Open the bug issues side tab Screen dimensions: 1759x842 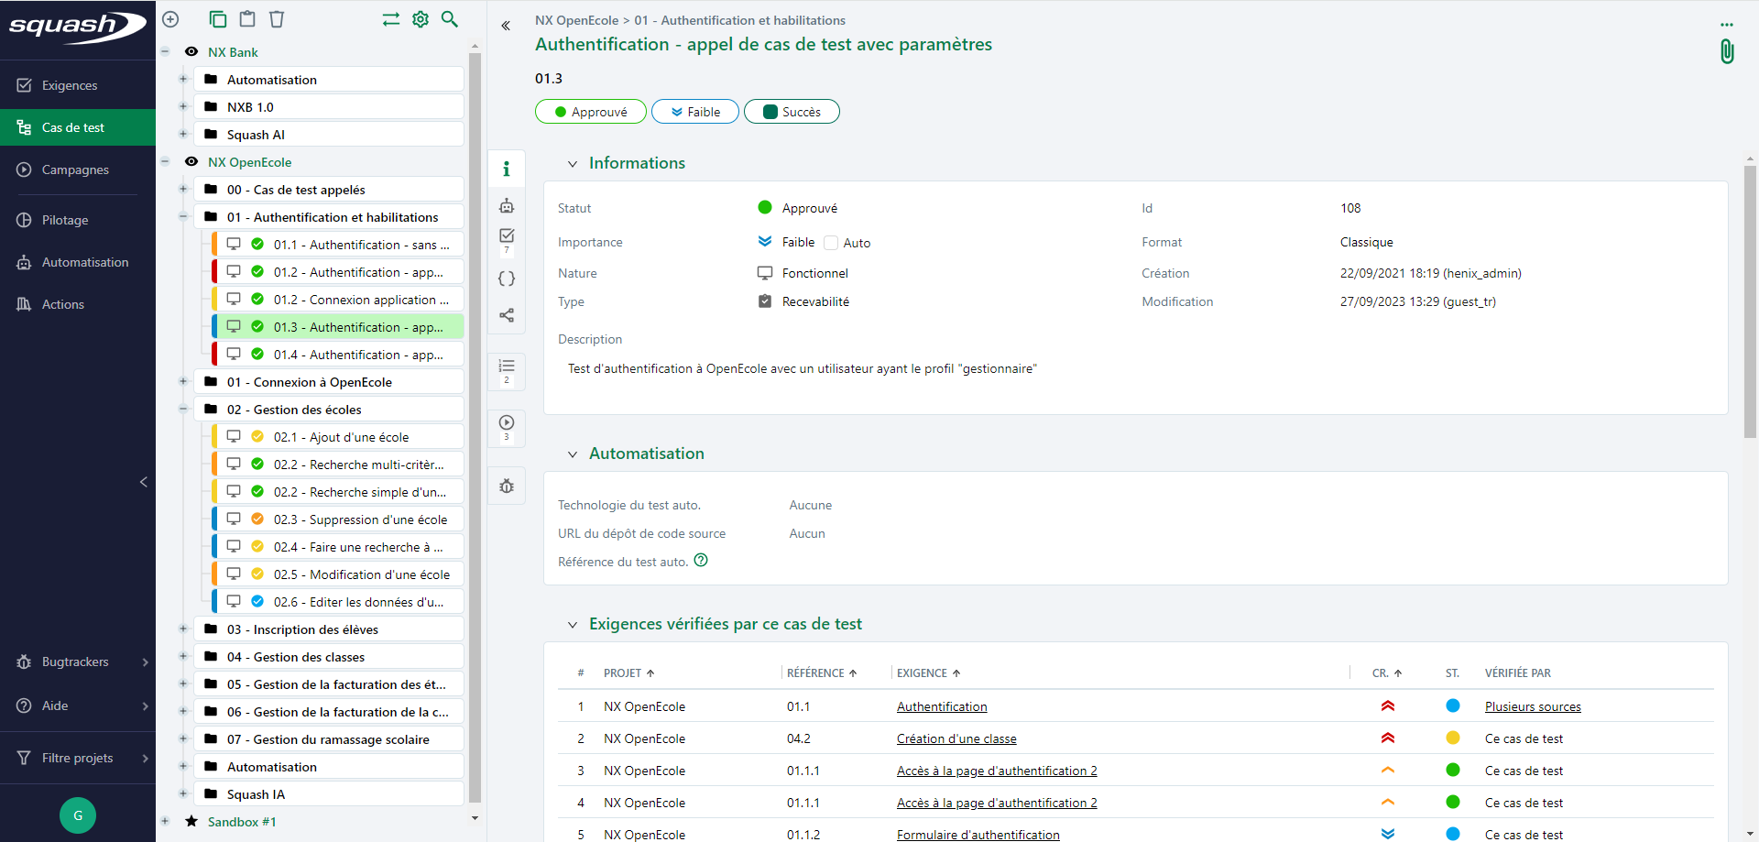tap(507, 487)
